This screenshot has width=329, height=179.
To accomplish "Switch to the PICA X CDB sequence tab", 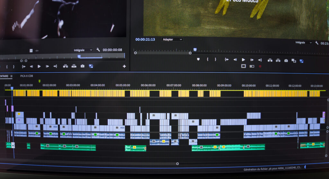I will point(26,76).
